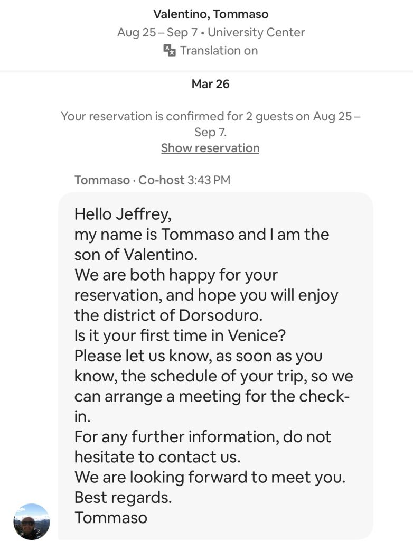Viewport: 413px width, 541px height.
Task: Tap the "Tommaso" signature ending the message
Action: tap(111, 517)
